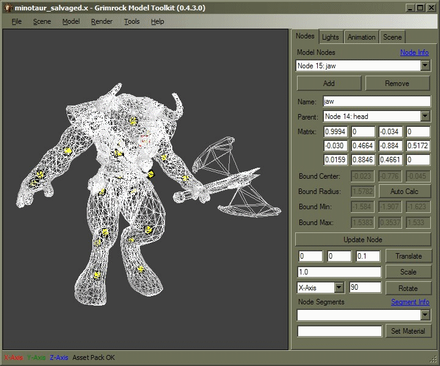The width and height of the screenshot is (440, 366).
Task: Click Asset Pack OK status text
Action: tap(94, 357)
